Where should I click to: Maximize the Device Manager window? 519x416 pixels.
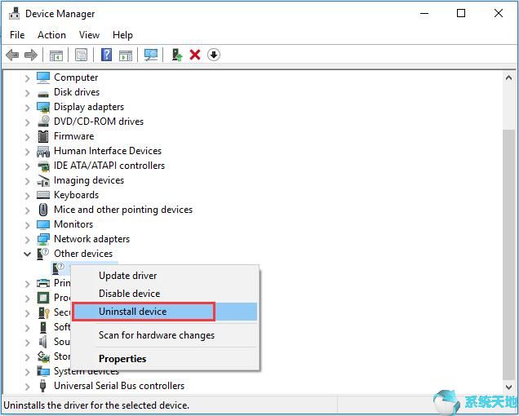pos(461,14)
